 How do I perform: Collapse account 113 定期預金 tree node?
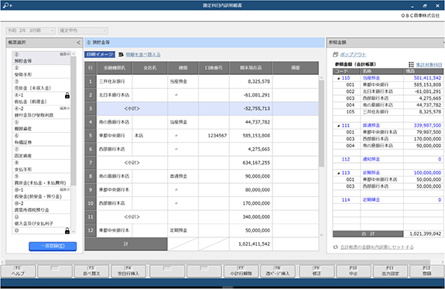click(x=338, y=173)
